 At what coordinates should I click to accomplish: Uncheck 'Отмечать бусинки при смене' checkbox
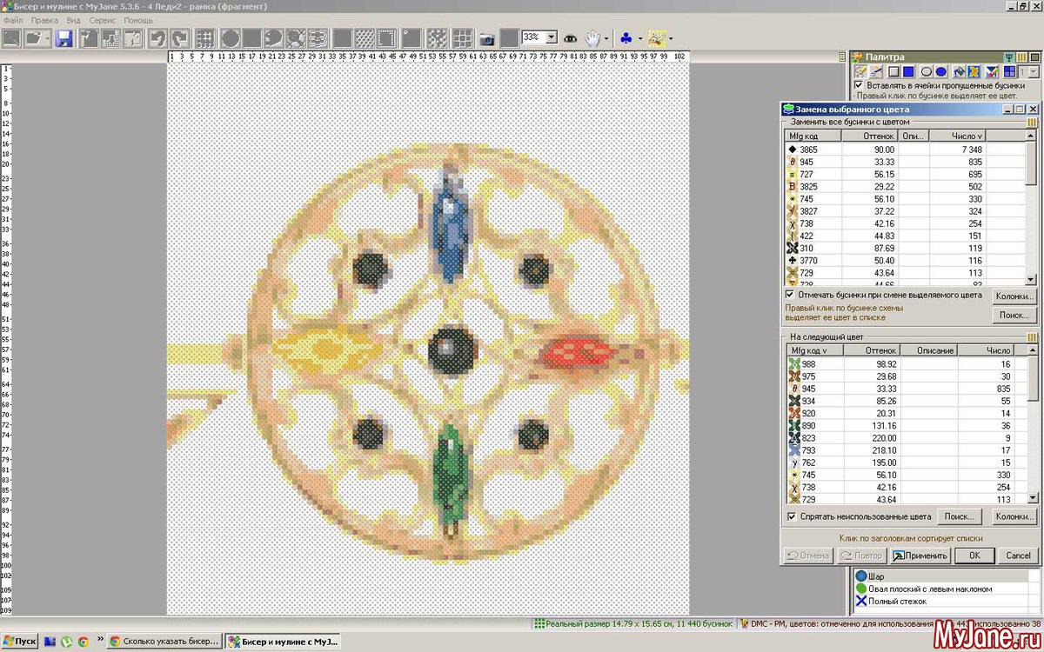(x=790, y=295)
